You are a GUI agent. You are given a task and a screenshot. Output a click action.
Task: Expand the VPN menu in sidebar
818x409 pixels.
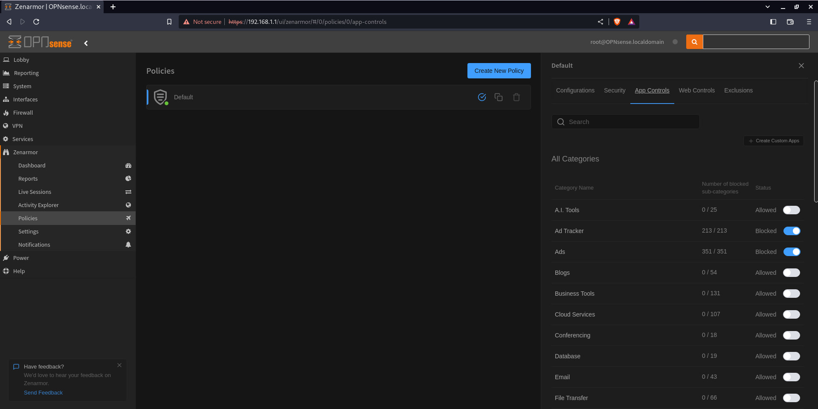pyautogui.click(x=68, y=126)
